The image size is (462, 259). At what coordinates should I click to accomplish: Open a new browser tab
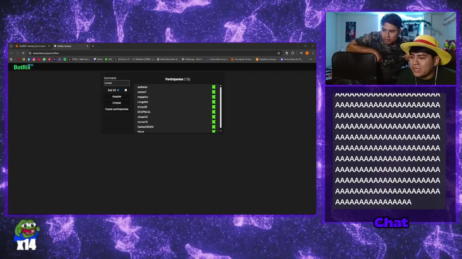click(93, 46)
